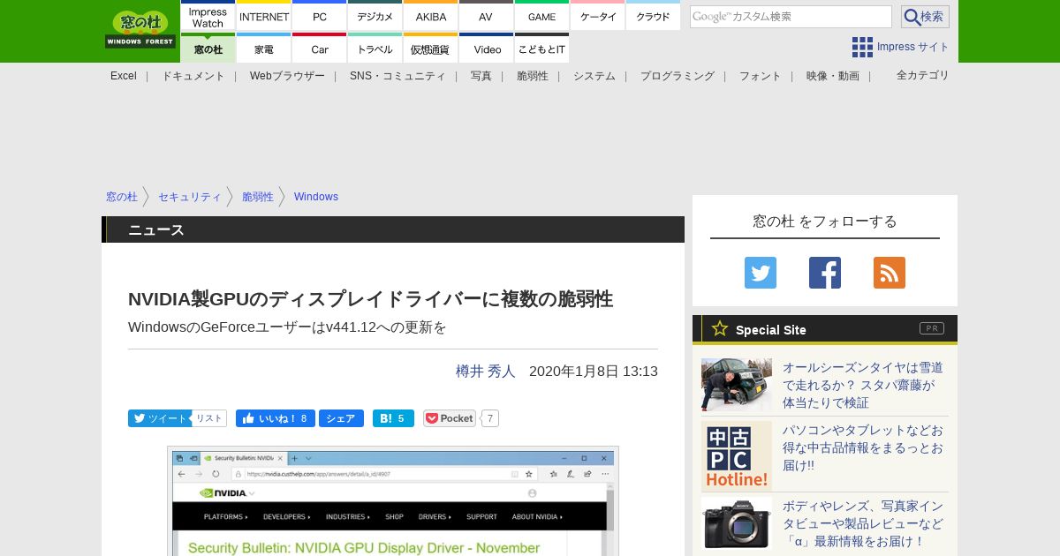The height and width of the screenshot is (556, 1060).
Task: Open the Impress Watch tab
Action: (208, 17)
